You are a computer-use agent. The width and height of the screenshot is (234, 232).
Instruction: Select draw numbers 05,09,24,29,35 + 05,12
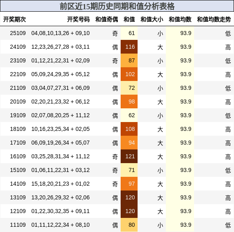[61, 74]
